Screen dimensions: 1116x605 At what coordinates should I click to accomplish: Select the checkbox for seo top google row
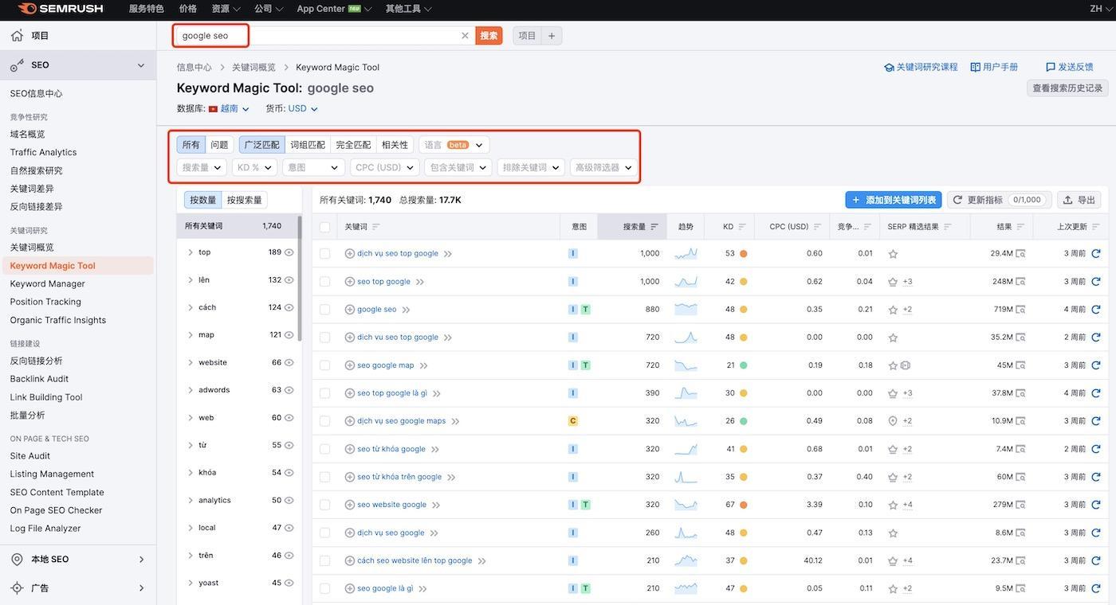tap(326, 280)
